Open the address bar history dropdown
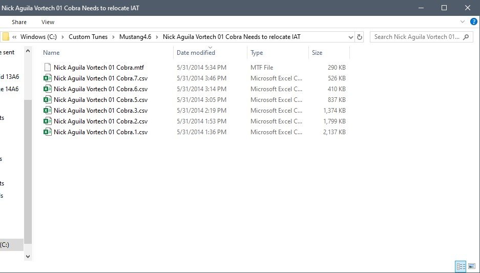 click(x=350, y=37)
